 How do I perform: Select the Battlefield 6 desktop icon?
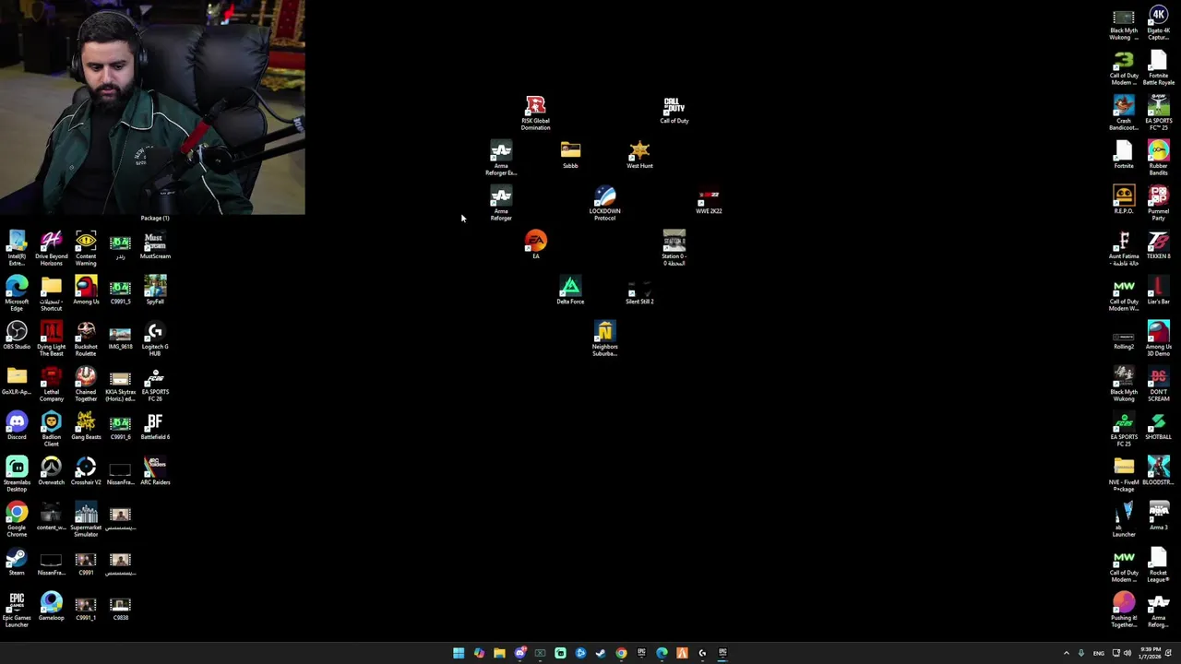click(155, 426)
